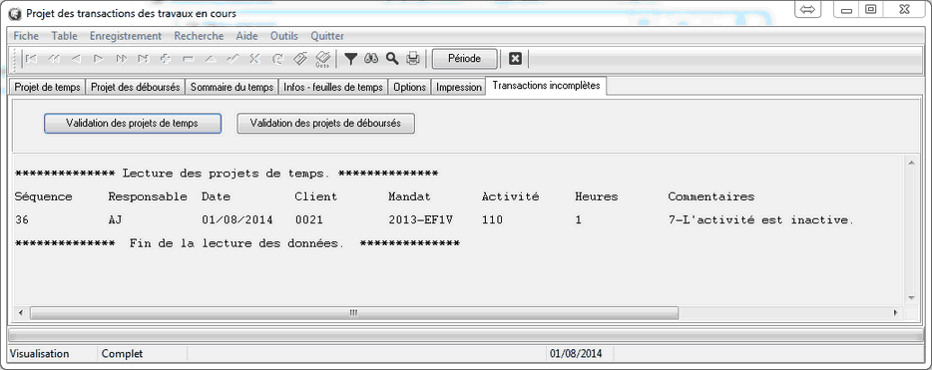Switch to Projet de temps tab
The image size is (932, 370).
48,88
